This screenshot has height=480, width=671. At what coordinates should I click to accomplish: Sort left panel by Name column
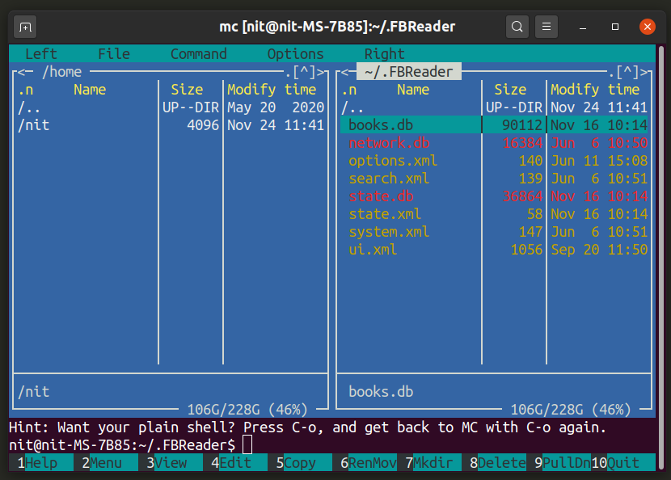(x=90, y=90)
